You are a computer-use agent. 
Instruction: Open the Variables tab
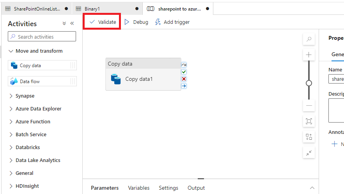click(139, 188)
